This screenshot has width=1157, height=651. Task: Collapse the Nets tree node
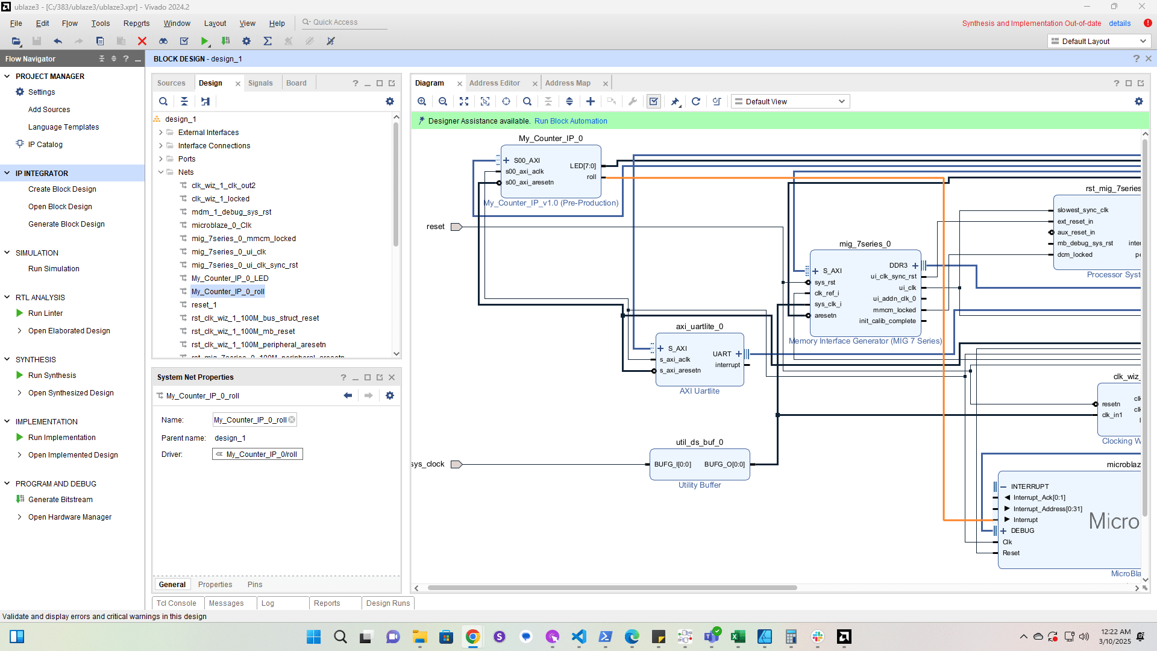161,172
